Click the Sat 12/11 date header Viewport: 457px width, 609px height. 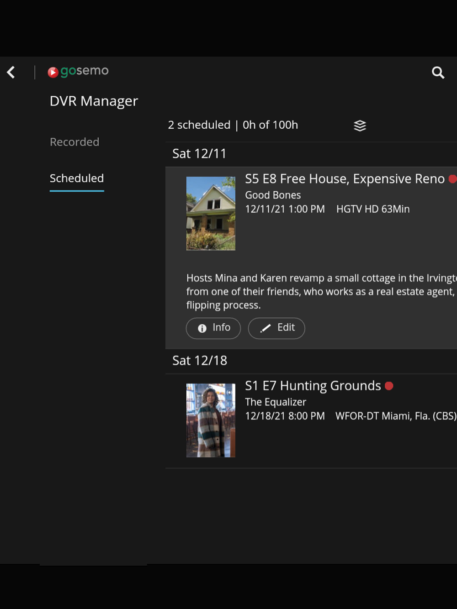point(199,154)
